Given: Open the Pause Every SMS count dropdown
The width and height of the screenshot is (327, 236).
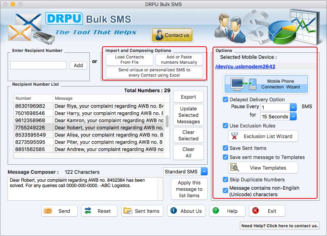Looking at the screenshot, I should tap(293, 107).
